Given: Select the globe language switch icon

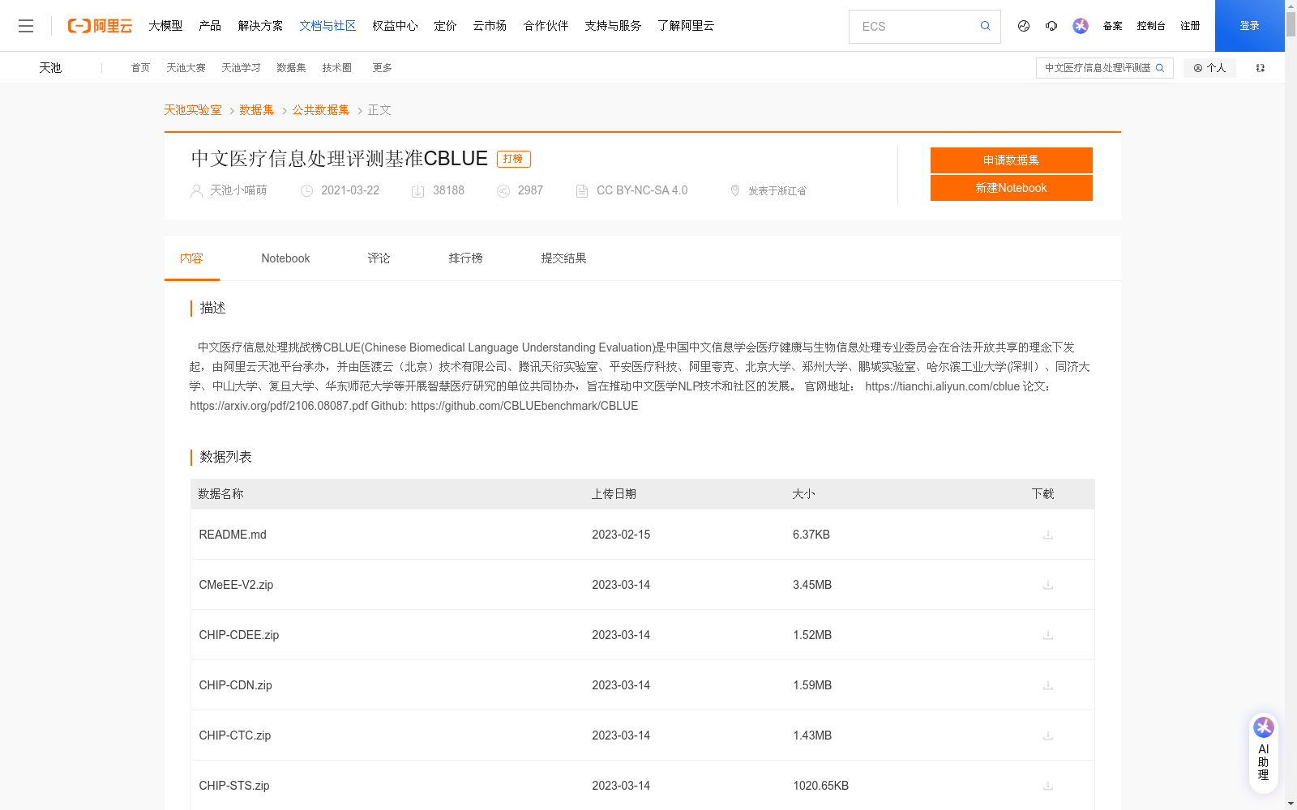Looking at the screenshot, I should [1023, 26].
